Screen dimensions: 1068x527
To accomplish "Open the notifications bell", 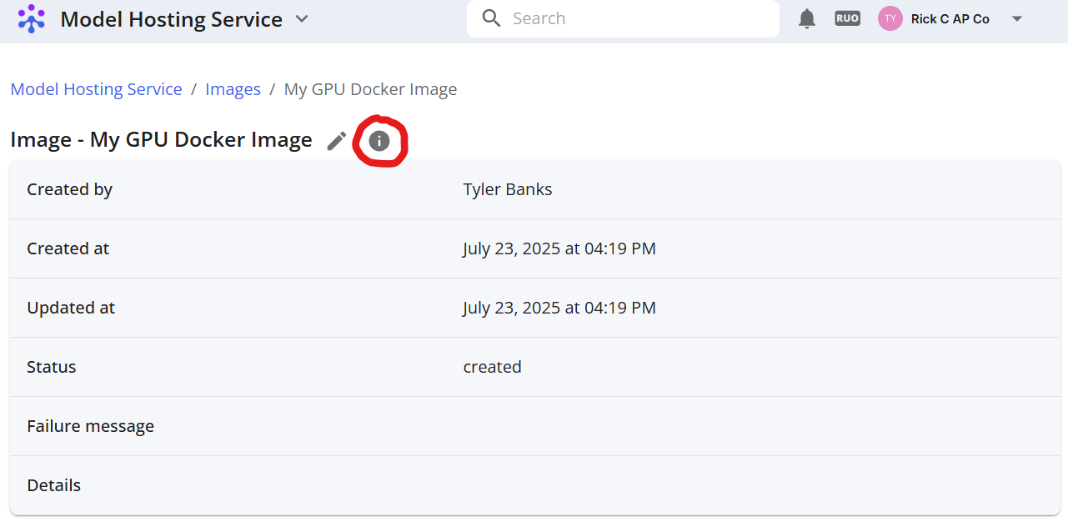I will pyautogui.click(x=807, y=18).
